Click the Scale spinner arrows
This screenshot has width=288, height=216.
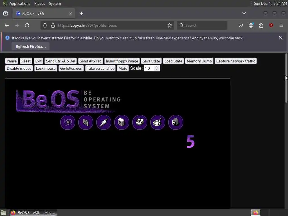157,68
